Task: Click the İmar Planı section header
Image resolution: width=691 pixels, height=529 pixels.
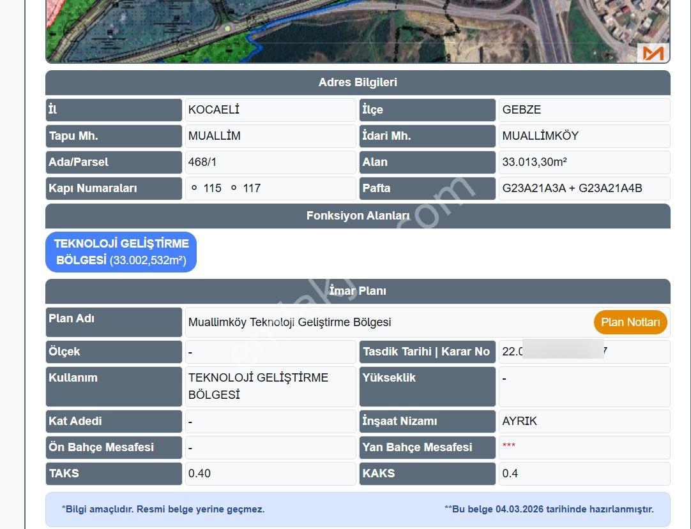Action: coord(358,291)
